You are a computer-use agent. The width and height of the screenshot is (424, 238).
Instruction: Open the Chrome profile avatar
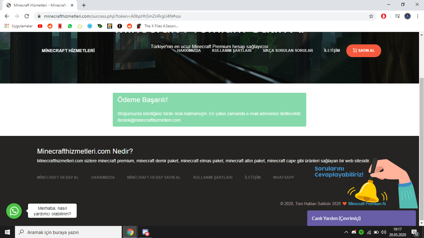click(x=408, y=16)
